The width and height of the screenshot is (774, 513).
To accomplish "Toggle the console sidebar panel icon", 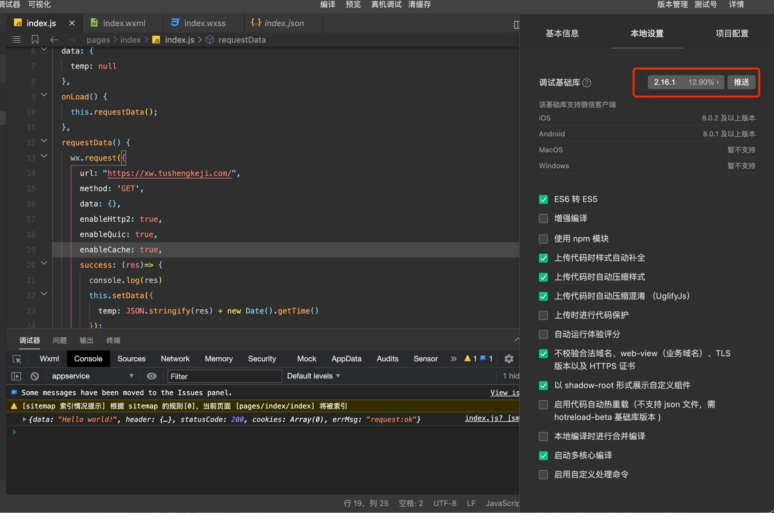I will tap(16, 376).
